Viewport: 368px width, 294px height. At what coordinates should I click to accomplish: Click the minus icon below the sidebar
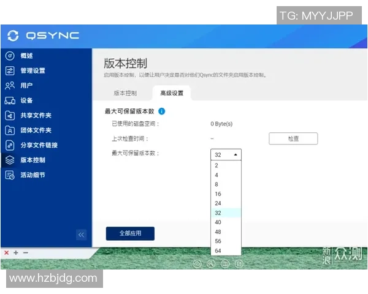pos(26,252)
